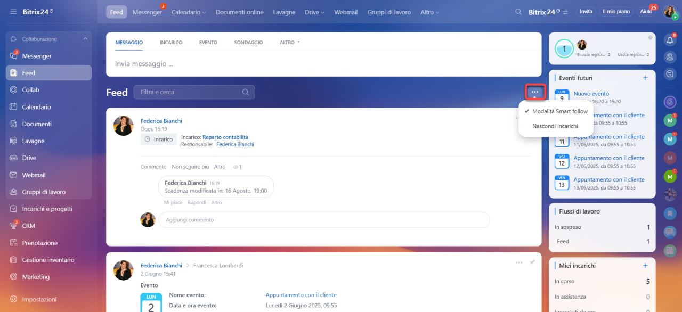Open Documenti online in the top menu

click(240, 12)
